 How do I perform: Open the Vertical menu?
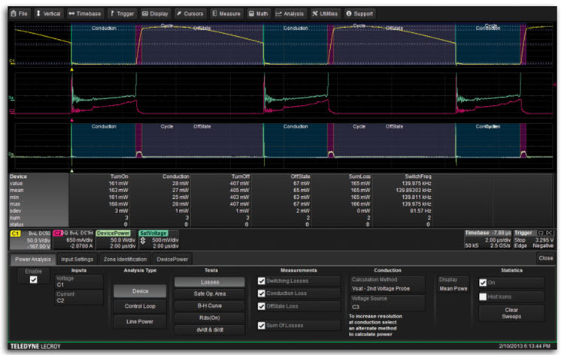48,14
